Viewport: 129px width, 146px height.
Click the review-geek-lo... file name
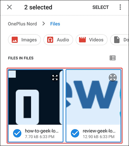[99, 131]
